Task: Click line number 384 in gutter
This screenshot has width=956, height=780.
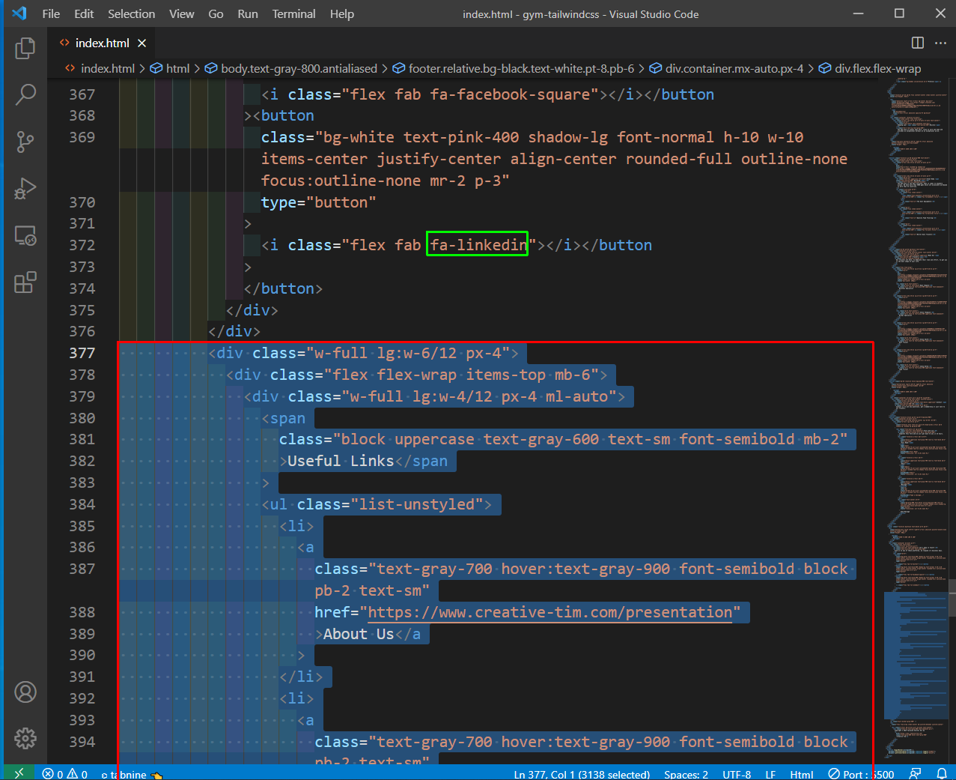Action: click(82, 504)
